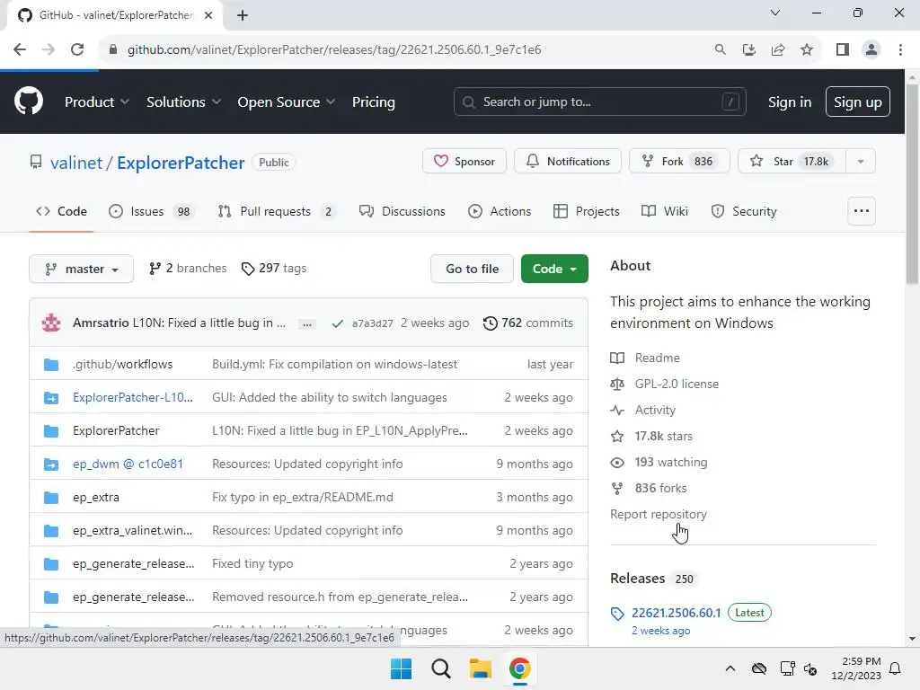This screenshot has width=920, height=690.
Task: Switch to the Pull requests tab
Action: click(x=278, y=211)
